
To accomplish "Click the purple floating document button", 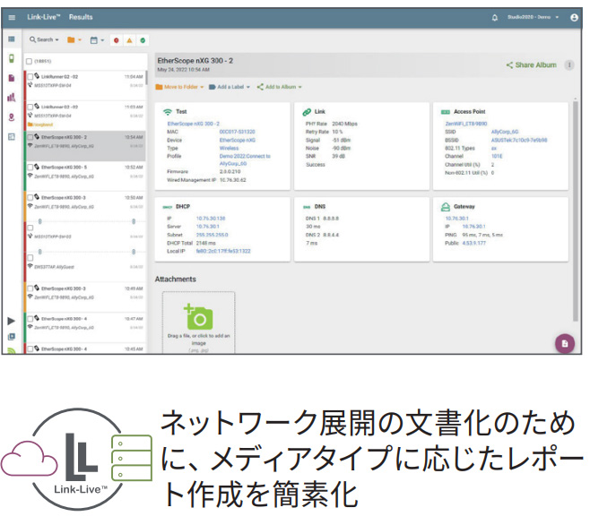I will pos(565,343).
